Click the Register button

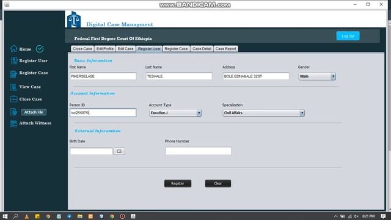(x=178, y=183)
